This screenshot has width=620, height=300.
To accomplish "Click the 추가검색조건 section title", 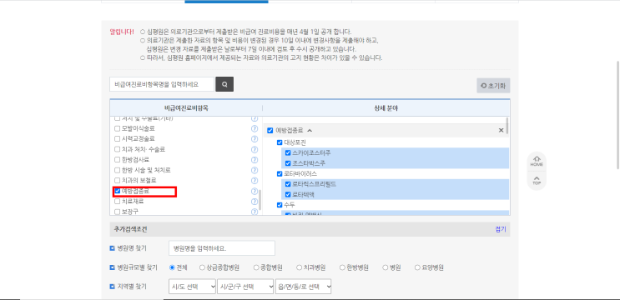I will point(130,229).
